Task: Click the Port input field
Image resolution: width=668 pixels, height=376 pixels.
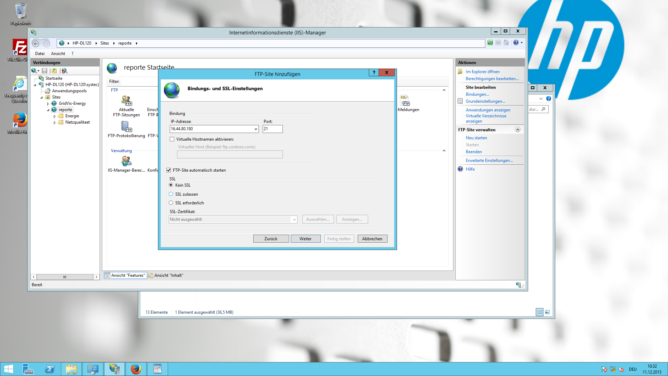Action: 272,129
